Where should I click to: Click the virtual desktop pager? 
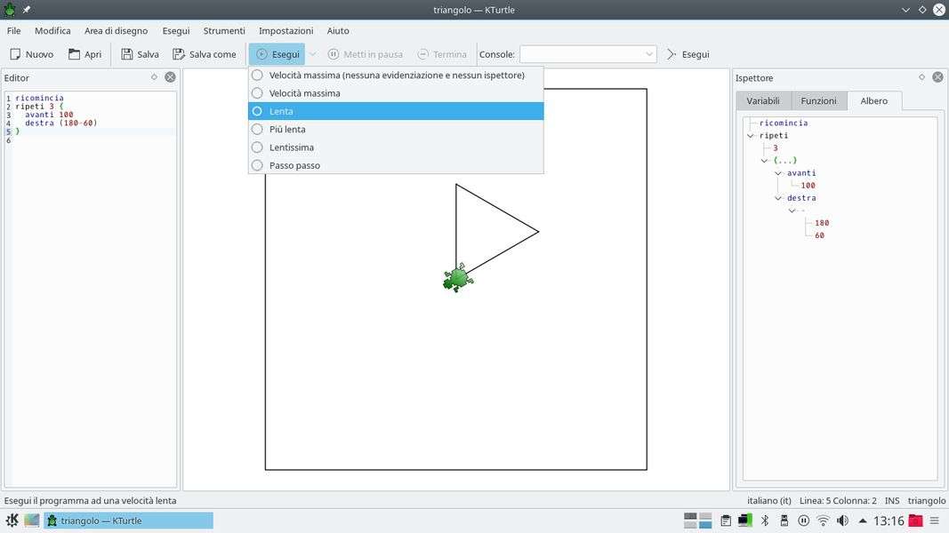click(x=697, y=521)
